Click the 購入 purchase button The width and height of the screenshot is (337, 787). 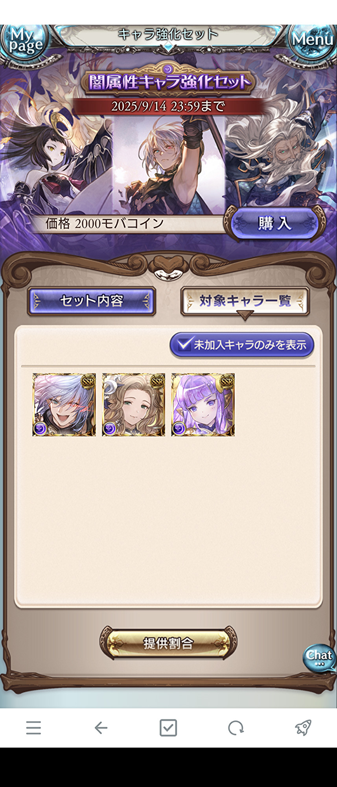(x=274, y=224)
